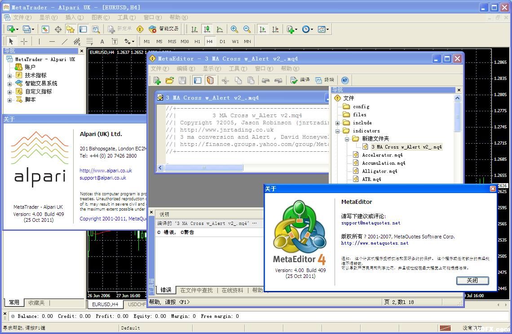Open the indicators list dropdown in toolbar
512x334 pixels.
[292, 29]
